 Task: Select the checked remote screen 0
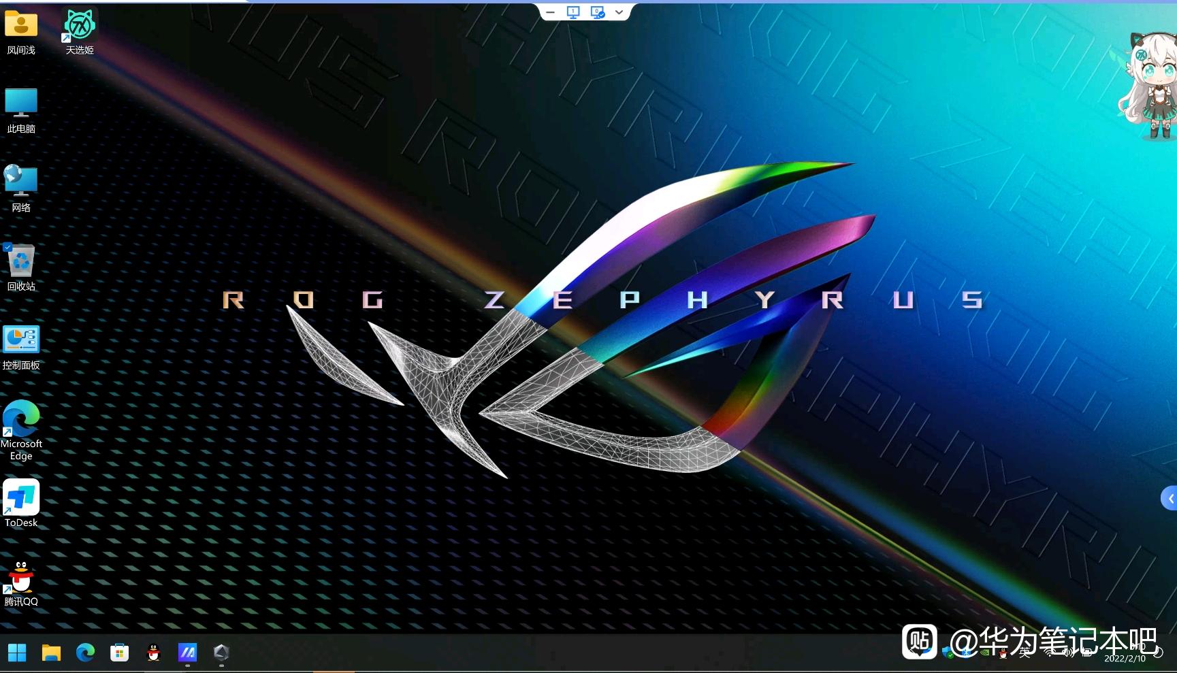coord(598,12)
